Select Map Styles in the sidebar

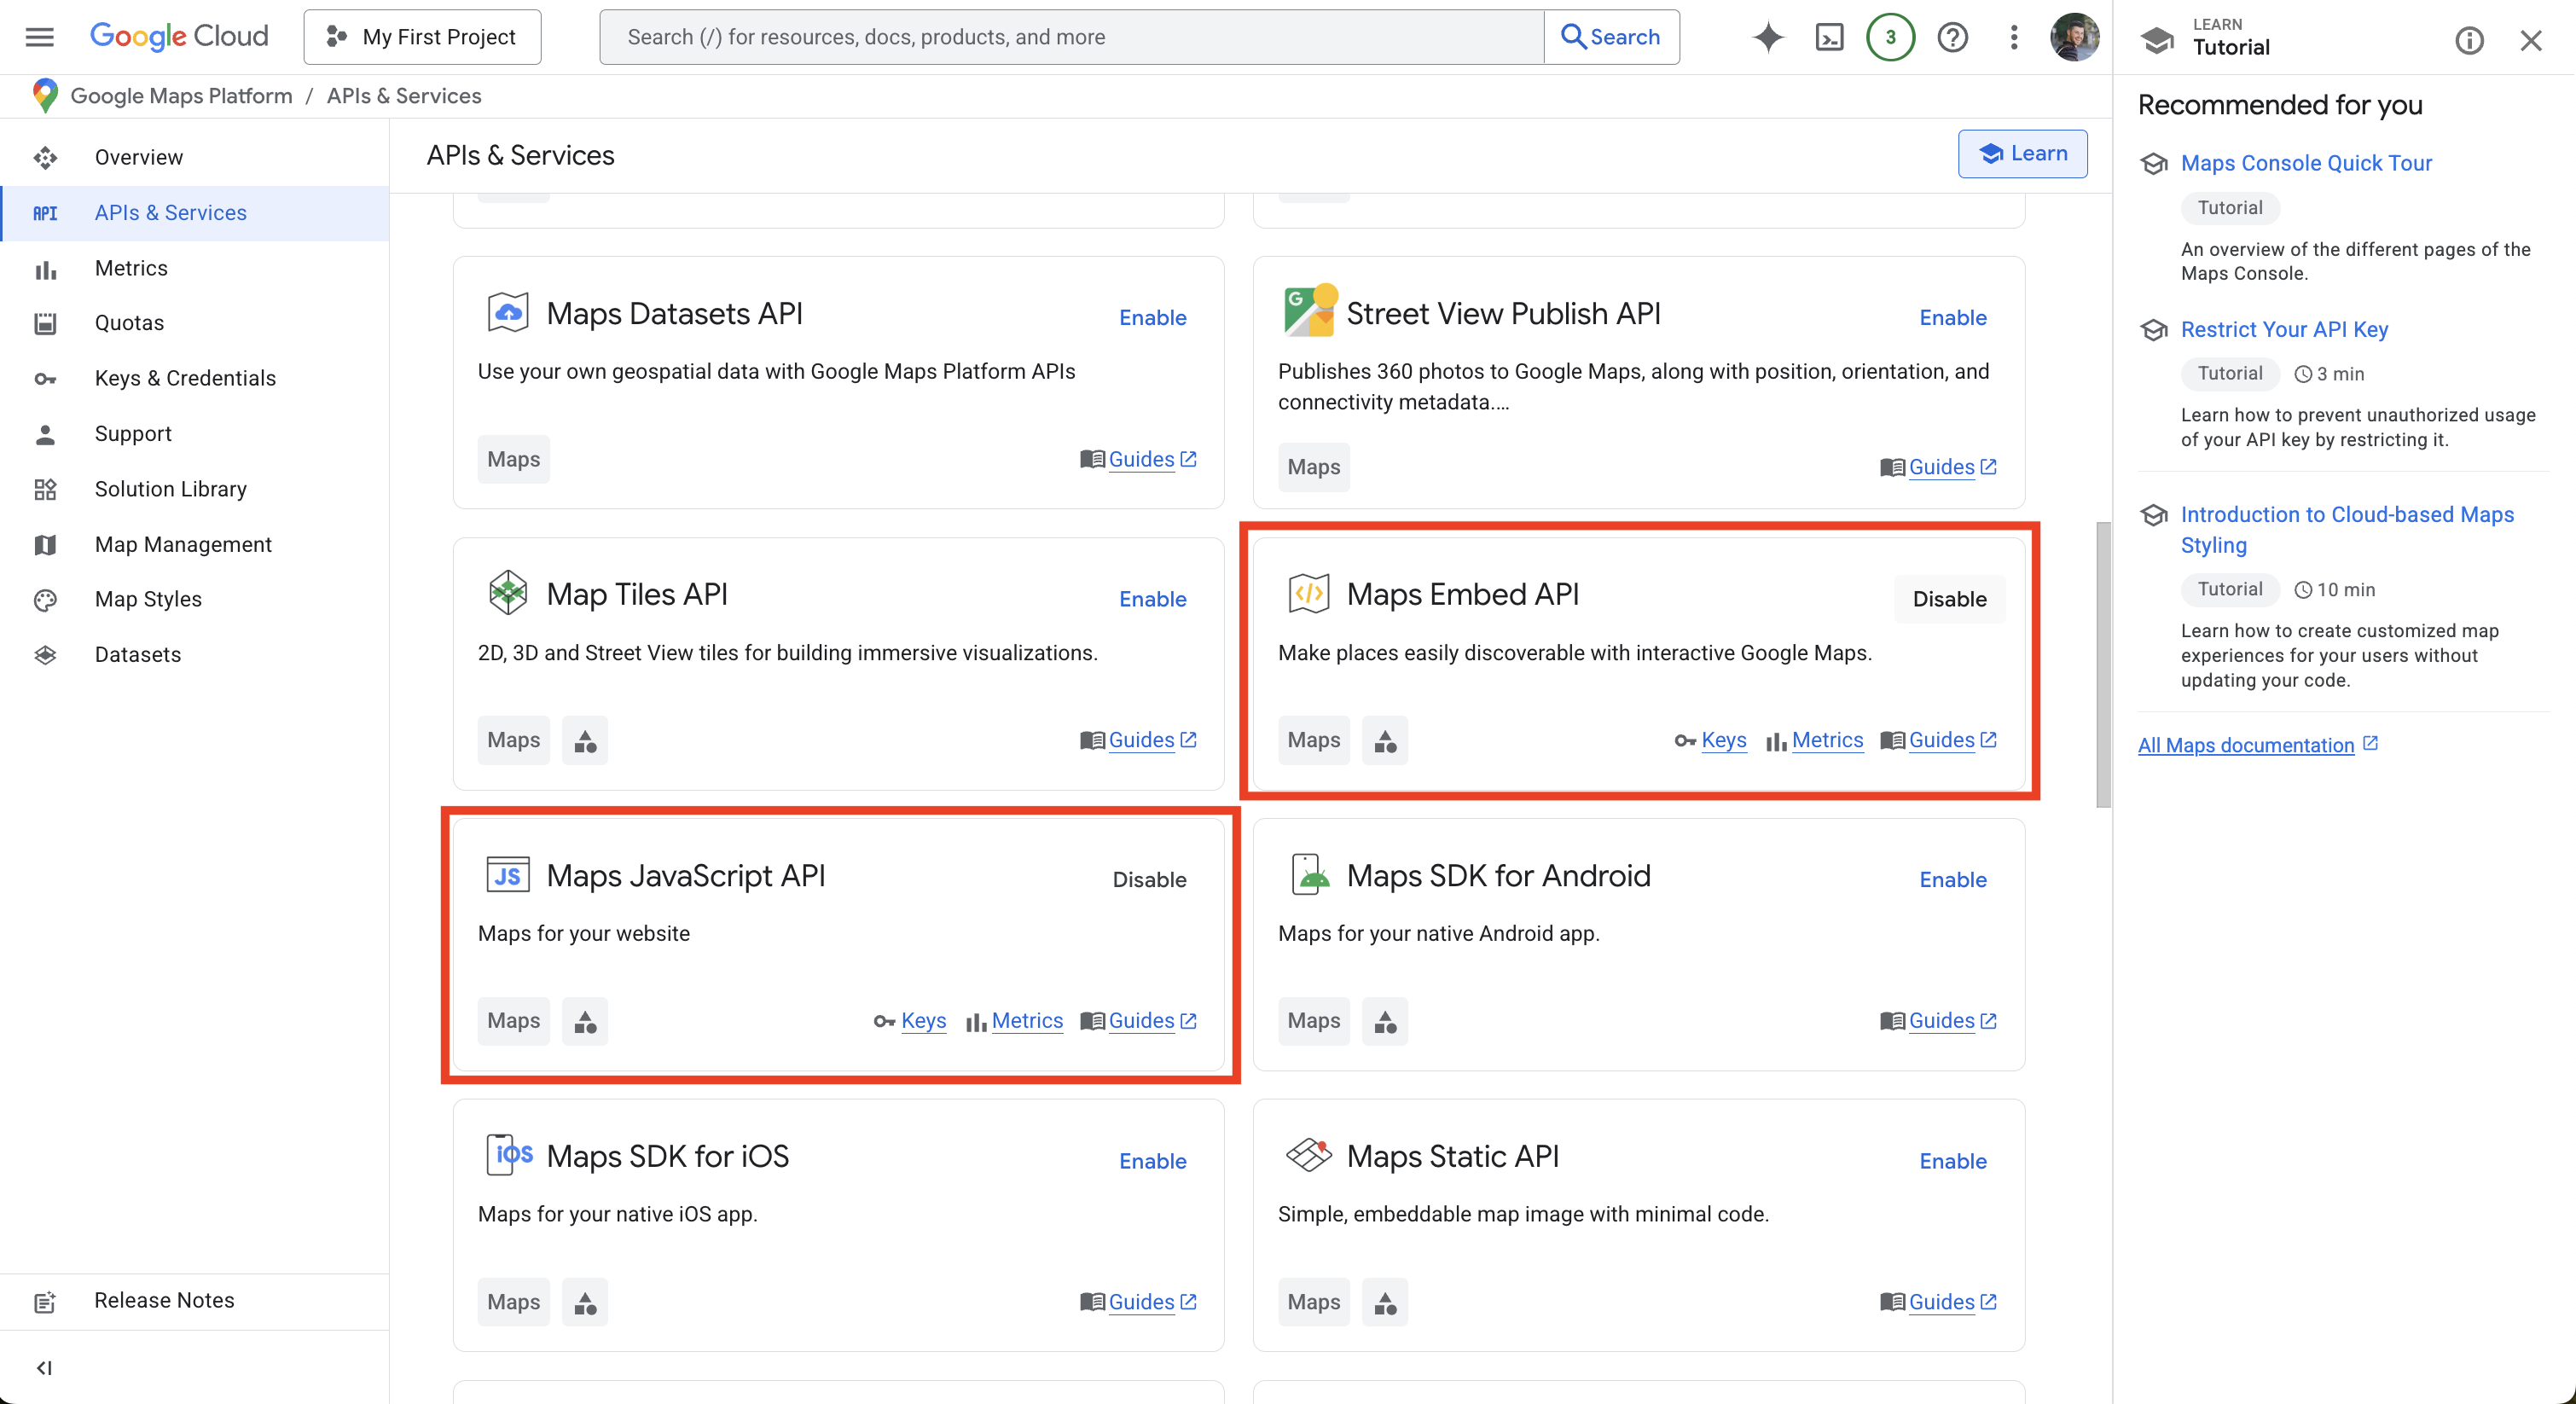tap(148, 599)
